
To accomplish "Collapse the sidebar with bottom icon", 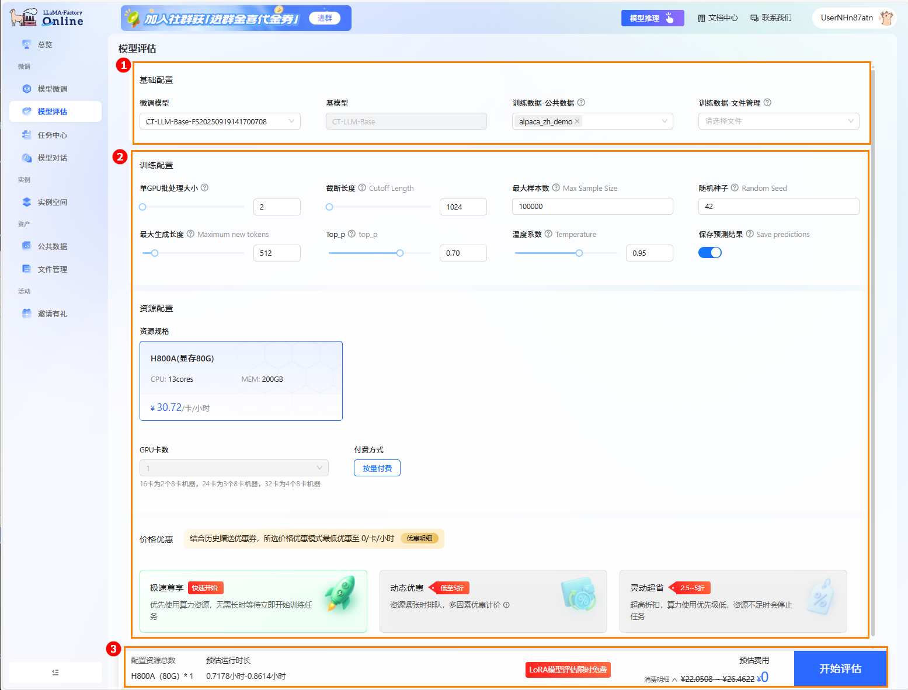I will (55, 672).
